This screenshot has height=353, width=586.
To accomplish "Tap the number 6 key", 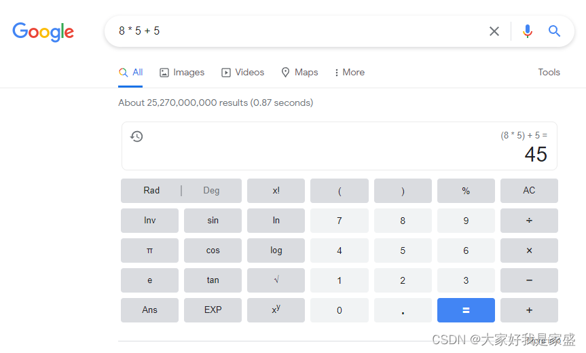I will click(466, 250).
